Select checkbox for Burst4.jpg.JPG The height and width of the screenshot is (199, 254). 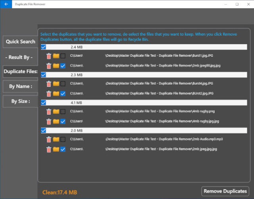63,84
